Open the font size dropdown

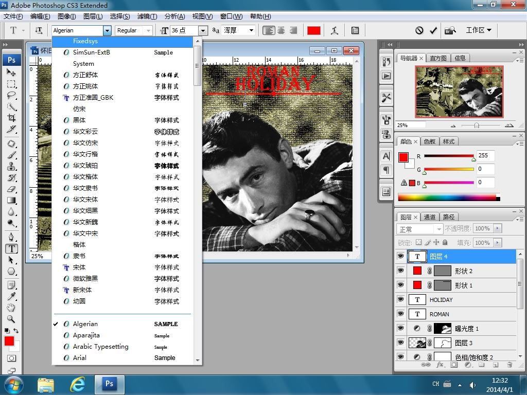tap(203, 30)
